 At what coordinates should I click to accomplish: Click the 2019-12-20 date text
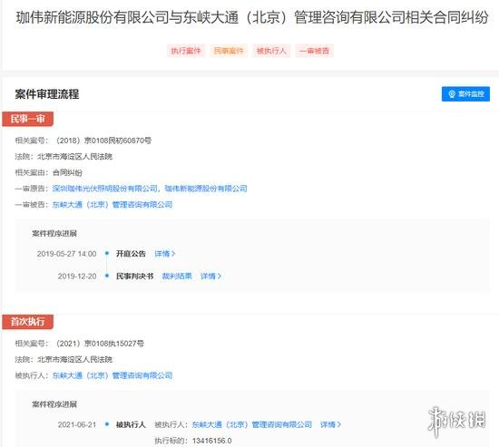tap(77, 276)
